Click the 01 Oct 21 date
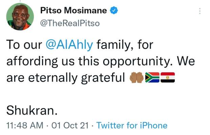The image size is (210, 135). pyautogui.click(x=70, y=126)
